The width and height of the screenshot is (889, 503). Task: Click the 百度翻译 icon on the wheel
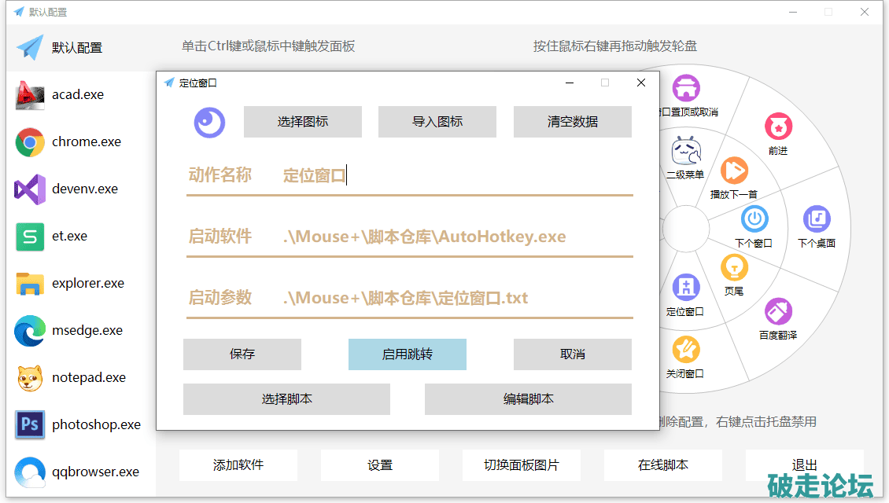(777, 312)
